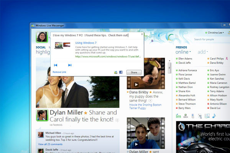The height and width of the screenshot is (153, 230).
Task: Click the Facebook share icon in popup
Action: pos(121,72)
